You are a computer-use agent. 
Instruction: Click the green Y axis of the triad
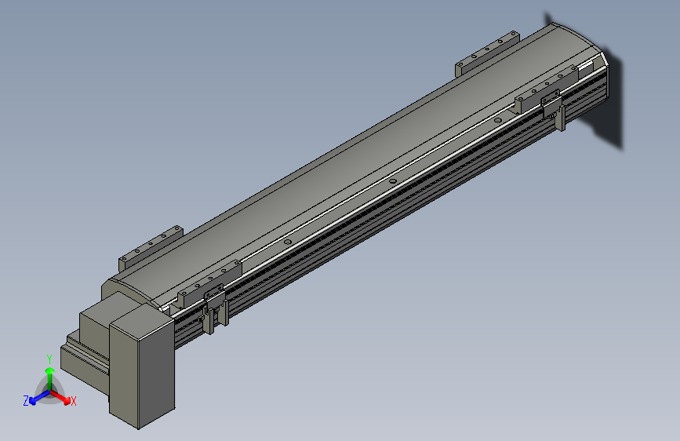pos(50,379)
